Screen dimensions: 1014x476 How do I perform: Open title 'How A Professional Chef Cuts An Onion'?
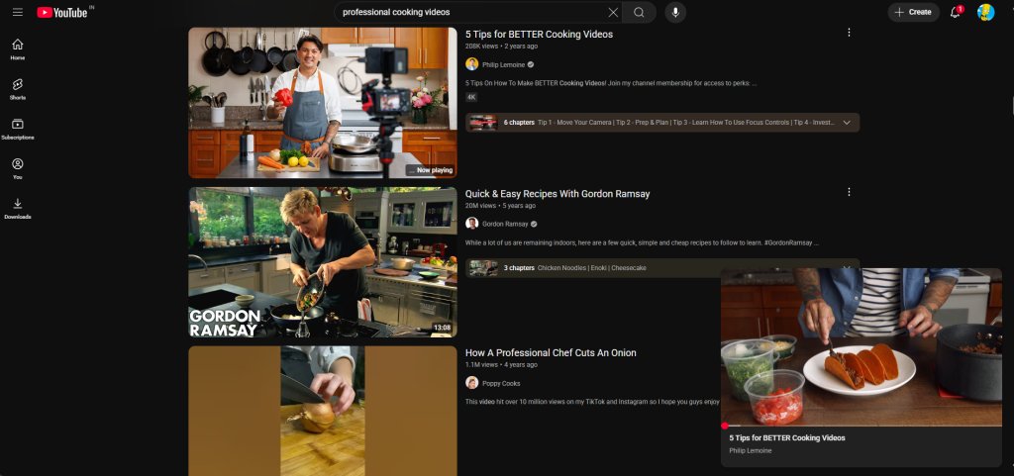click(551, 352)
